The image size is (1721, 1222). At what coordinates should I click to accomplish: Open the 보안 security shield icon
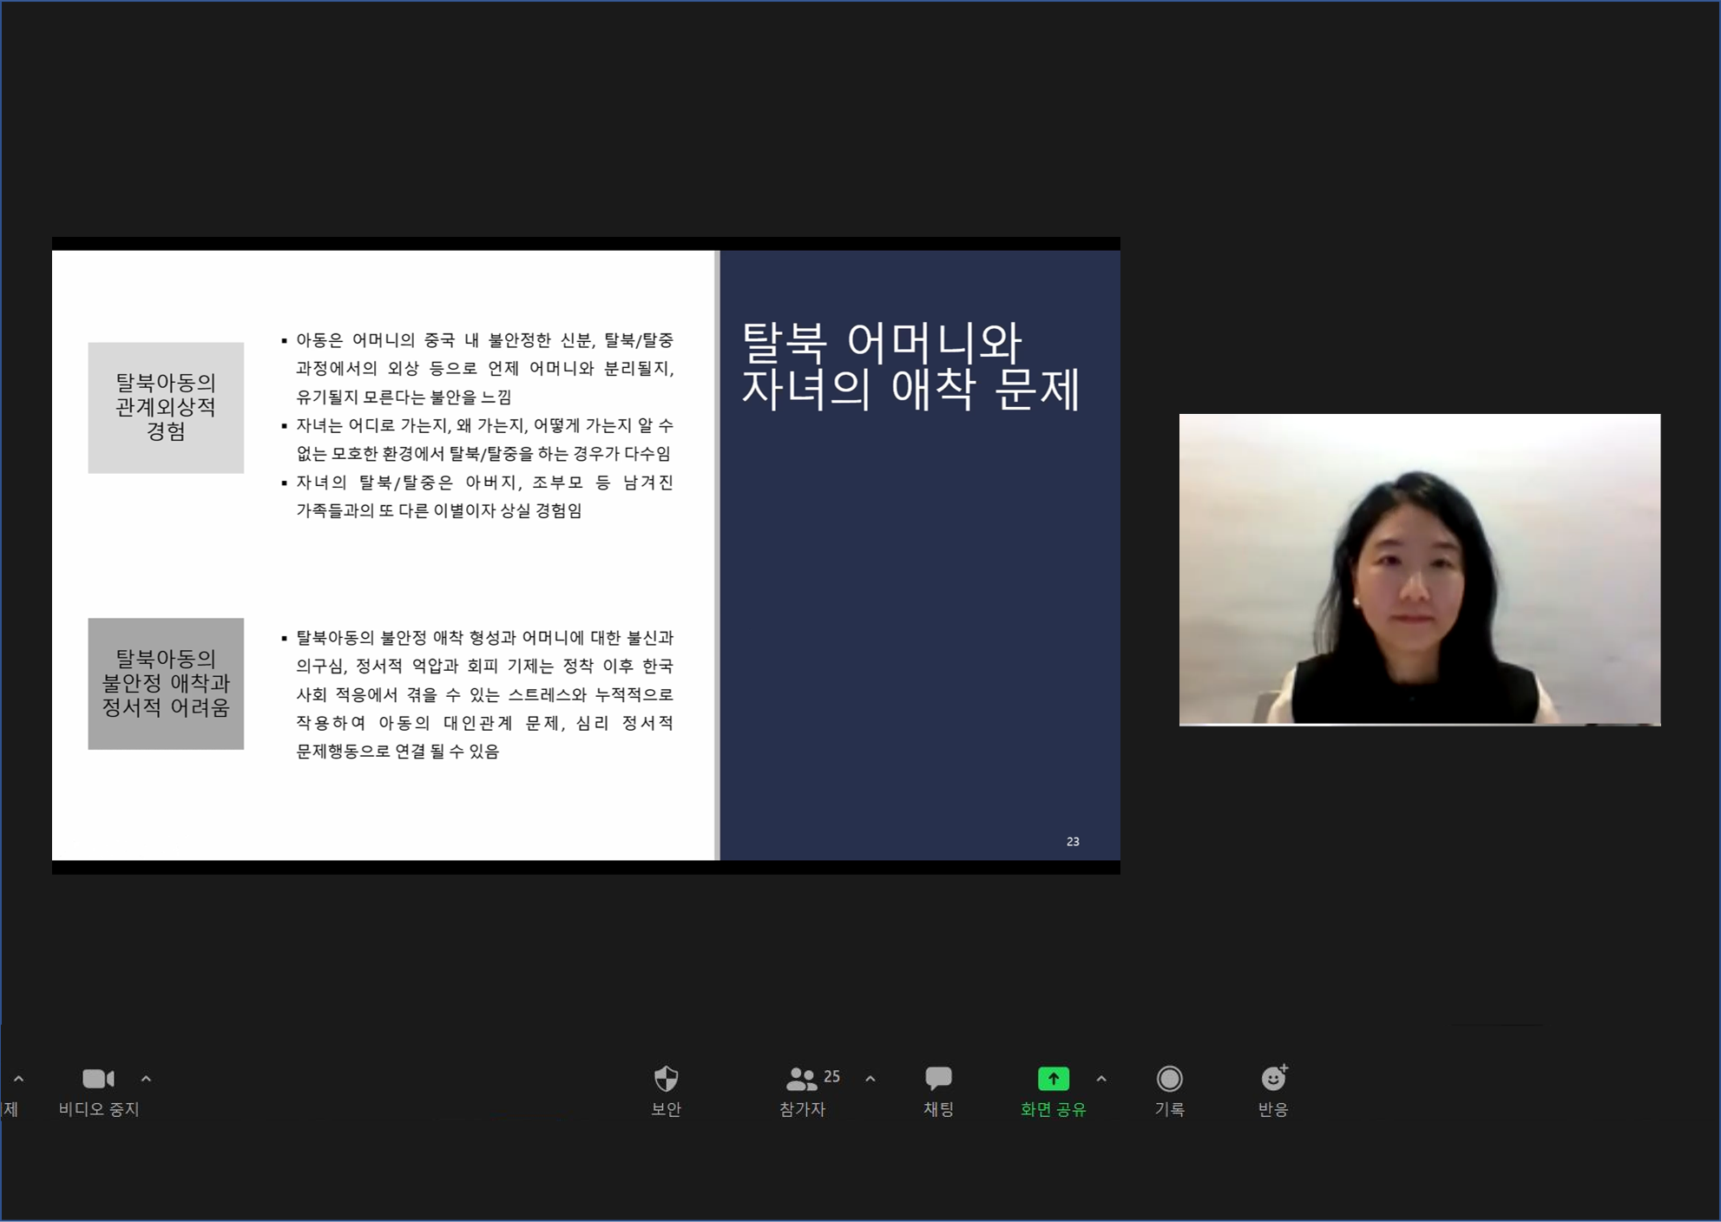pyautogui.click(x=666, y=1078)
